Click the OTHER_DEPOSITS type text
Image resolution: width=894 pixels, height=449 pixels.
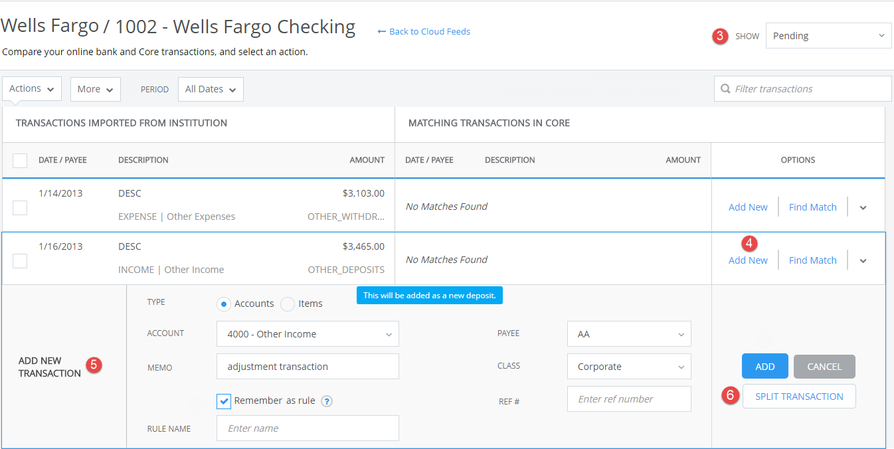coord(346,270)
